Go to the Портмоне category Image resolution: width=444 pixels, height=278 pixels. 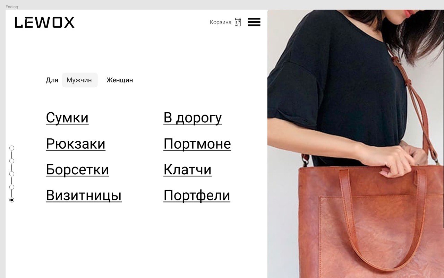(197, 144)
